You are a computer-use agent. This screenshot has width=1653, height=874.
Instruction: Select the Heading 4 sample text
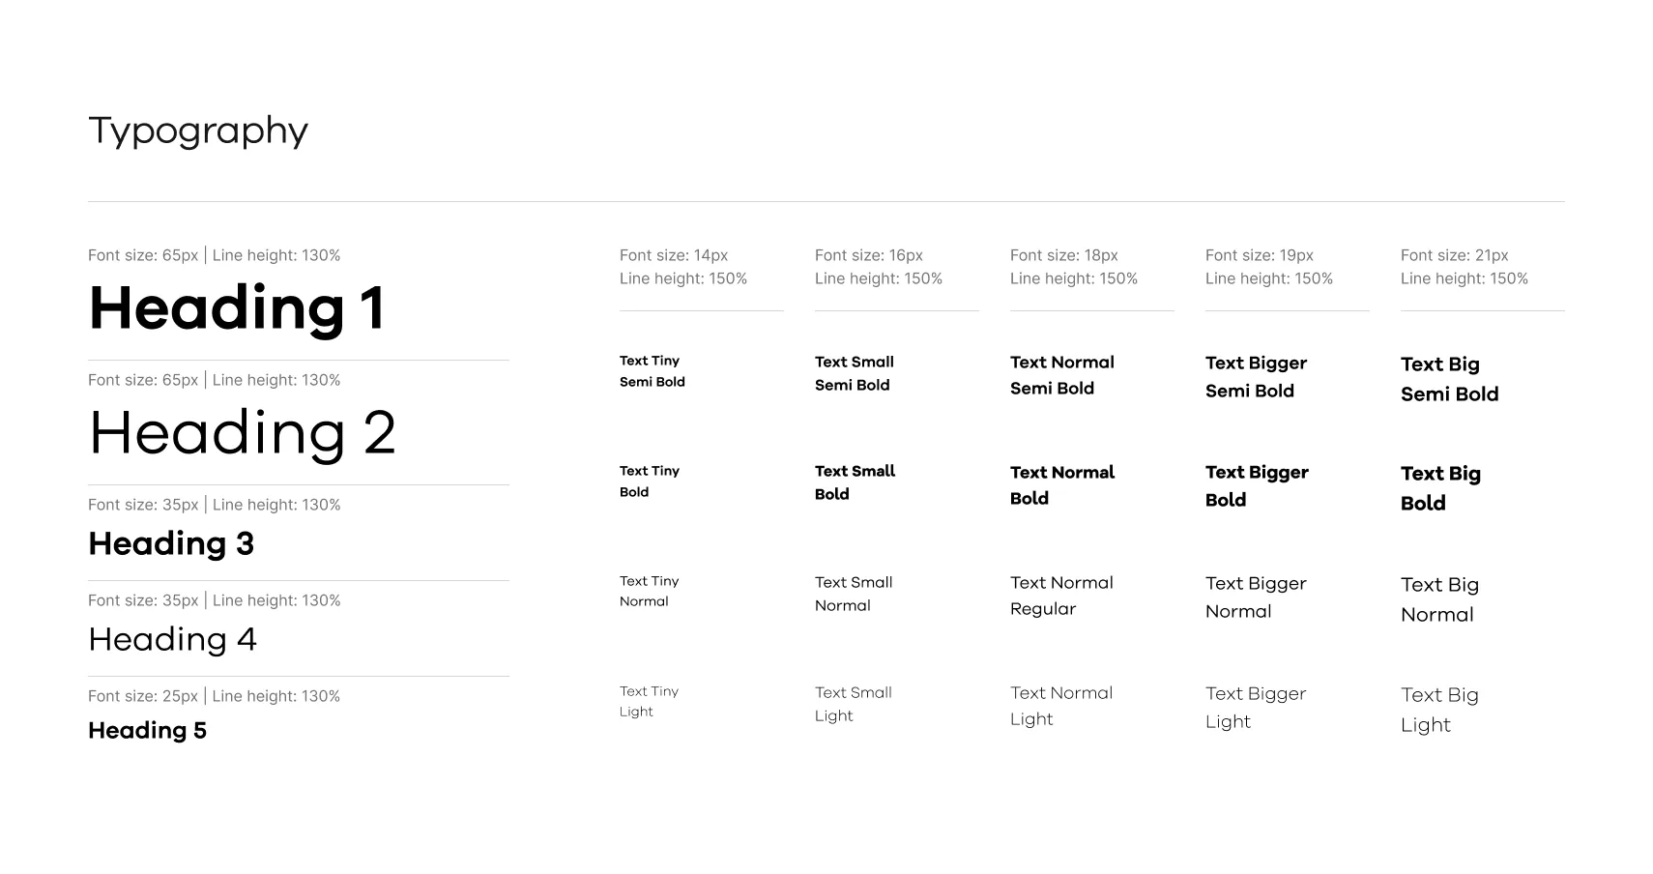click(x=172, y=639)
